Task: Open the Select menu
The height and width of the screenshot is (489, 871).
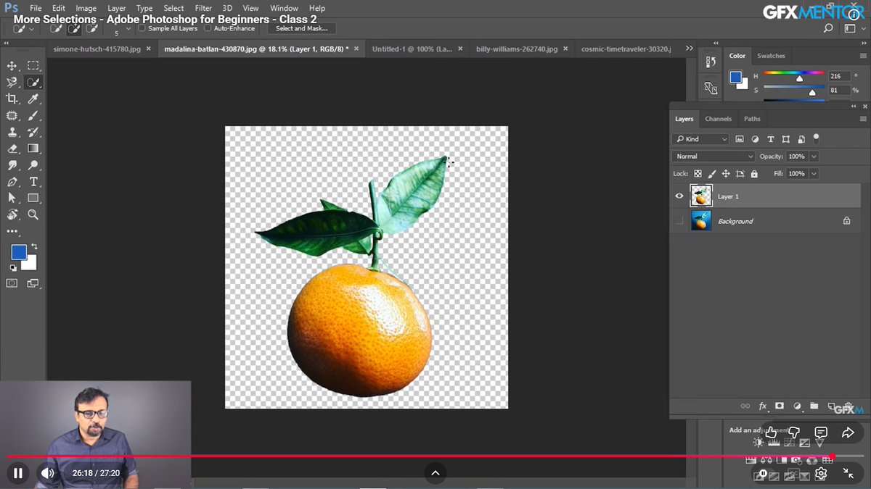Action: pyautogui.click(x=173, y=8)
